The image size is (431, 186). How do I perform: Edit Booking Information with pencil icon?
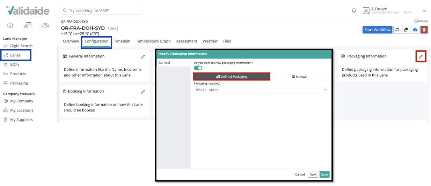[x=143, y=92]
